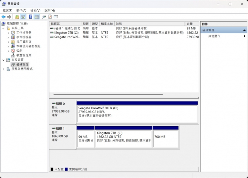Screen dimensions: 248x178
Task: Click the Settings list toolbar icon
Action: [56, 16]
